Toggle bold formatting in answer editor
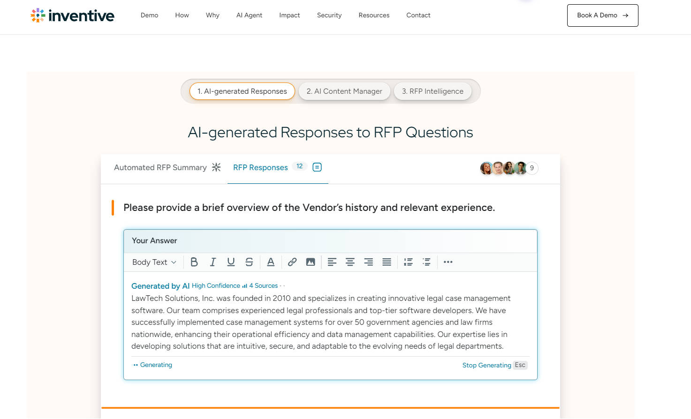This screenshot has width=691, height=419. pos(194,262)
